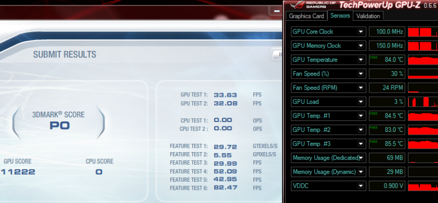
Task: Click the GPU Core Clock red history graph
Action: pyautogui.click(x=423, y=32)
